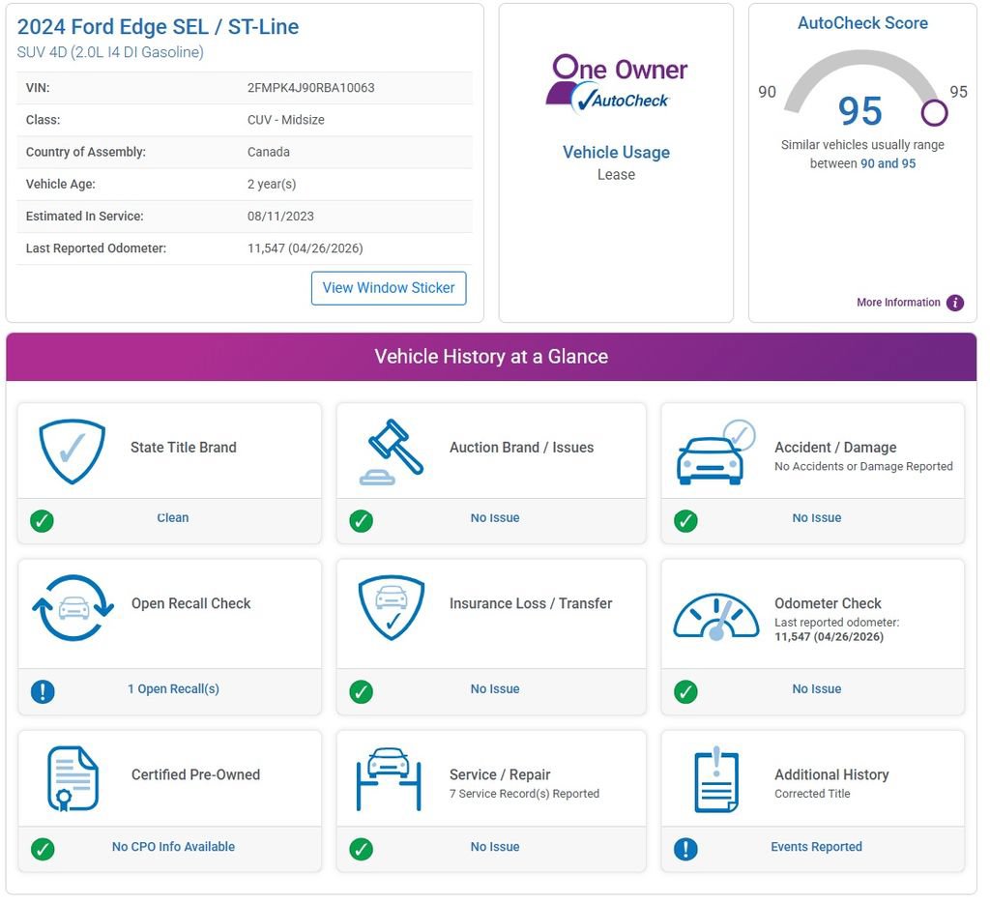This screenshot has height=903, width=990.
Task: Click the 7 Service Record(s) Reported text
Action: coord(524,794)
